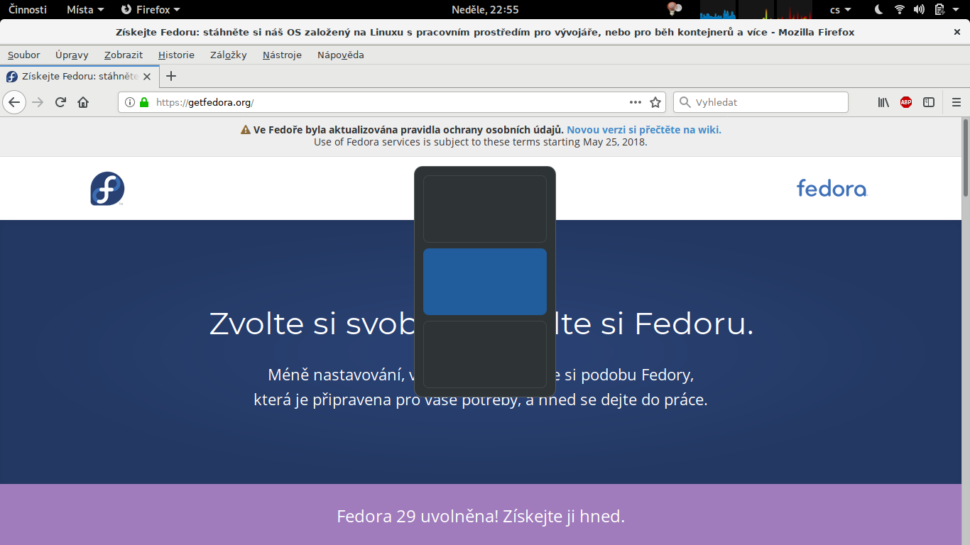Click the getfedora.org URL field
Viewport: 970px width, 545px height.
click(391, 102)
